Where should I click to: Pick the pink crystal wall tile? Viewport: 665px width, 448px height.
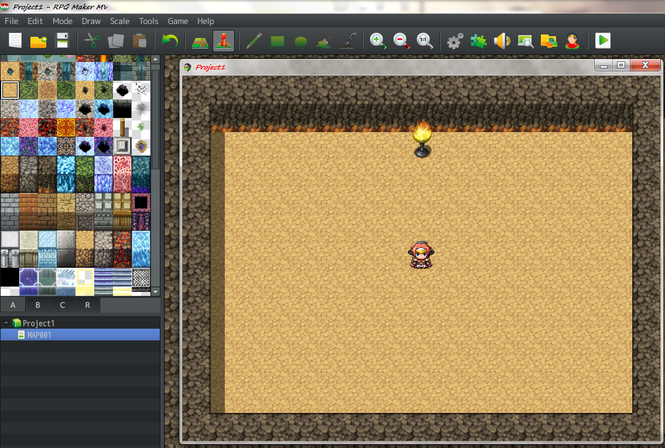tap(122, 174)
